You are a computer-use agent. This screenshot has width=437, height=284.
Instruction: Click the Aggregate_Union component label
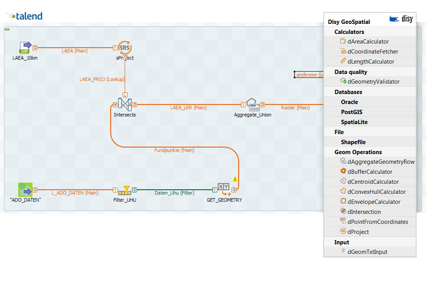tap(252, 115)
